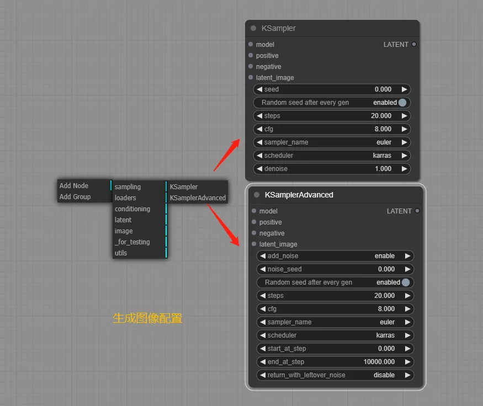The height and width of the screenshot is (406, 483).
Task: Click the KSampler node collapse dot
Action: tap(253, 28)
